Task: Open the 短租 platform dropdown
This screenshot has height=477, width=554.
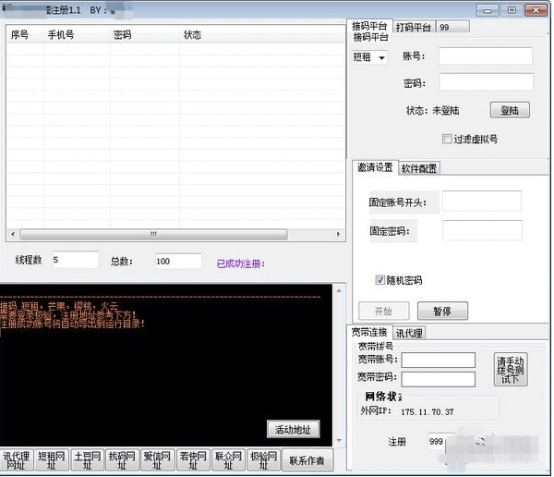Action: tap(369, 57)
